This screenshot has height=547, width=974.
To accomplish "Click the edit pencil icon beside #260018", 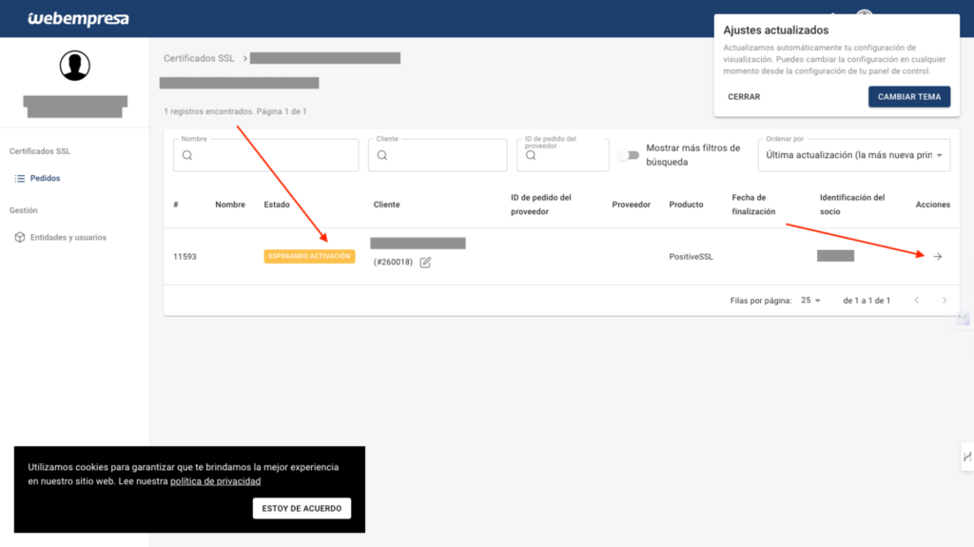I will (x=425, y=263).
